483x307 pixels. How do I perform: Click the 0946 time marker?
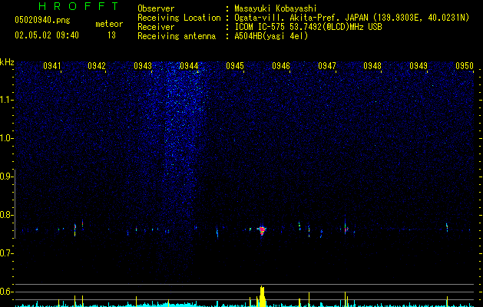pyautogui.click(x=281, y=66)
